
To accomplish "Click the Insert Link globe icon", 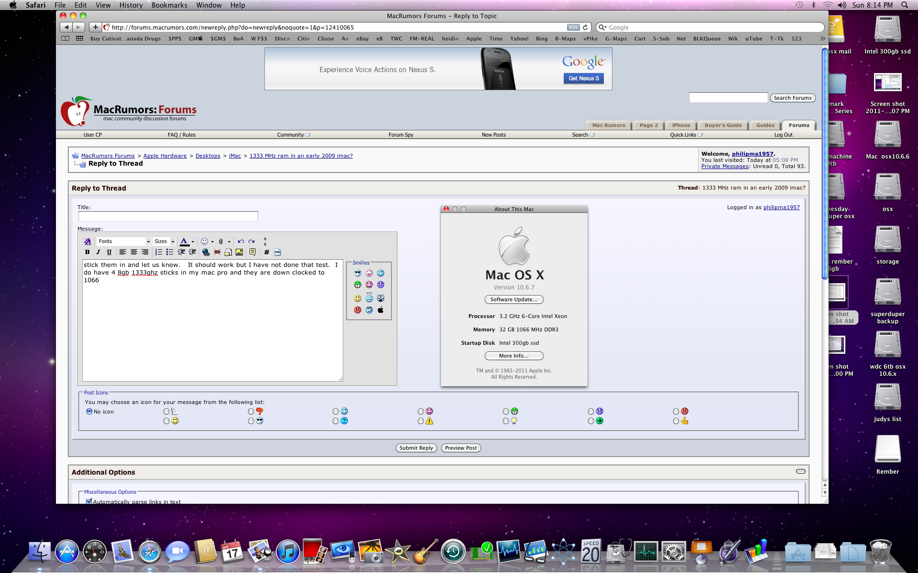I will tap(206, 252).
